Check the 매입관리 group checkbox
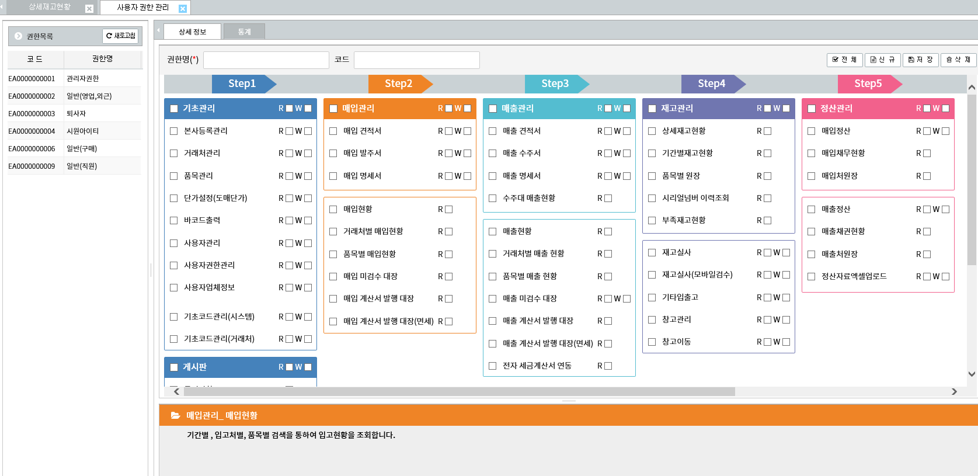 333,109
